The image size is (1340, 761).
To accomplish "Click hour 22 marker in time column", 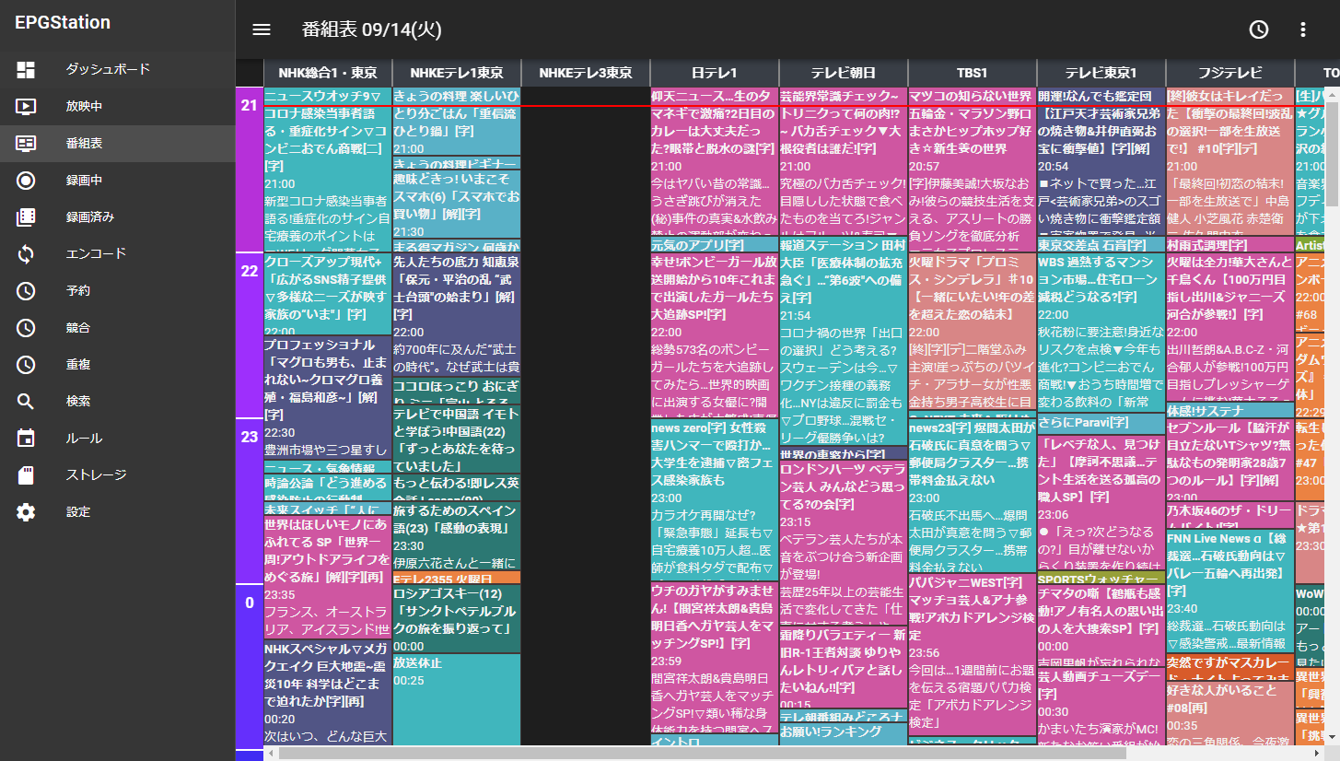I will pyautogui.click(x=250, y=335).
